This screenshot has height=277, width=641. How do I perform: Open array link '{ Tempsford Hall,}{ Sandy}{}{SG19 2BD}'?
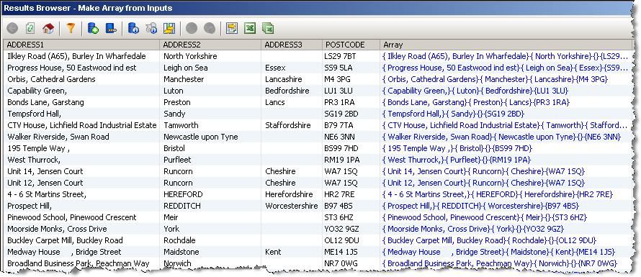point(453,114)
